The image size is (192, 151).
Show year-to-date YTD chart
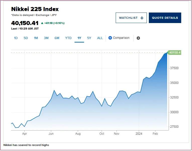coord(68,38)
